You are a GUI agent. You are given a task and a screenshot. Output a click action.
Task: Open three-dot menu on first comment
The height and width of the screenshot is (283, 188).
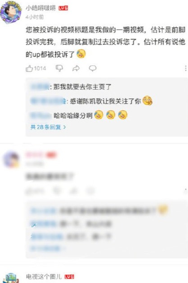point(185,68)
